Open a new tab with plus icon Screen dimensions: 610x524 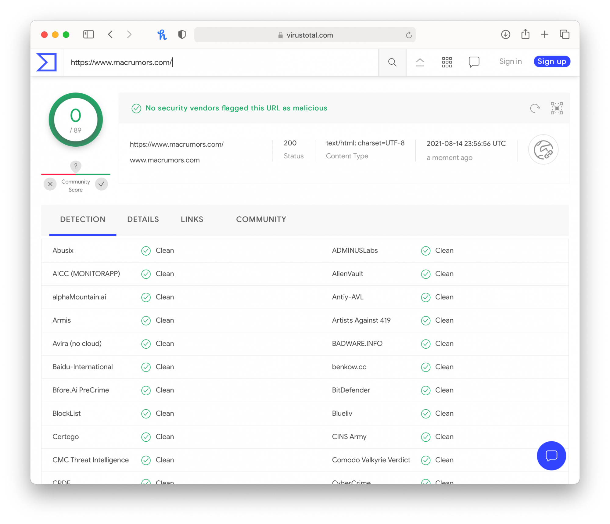point(544,34)
